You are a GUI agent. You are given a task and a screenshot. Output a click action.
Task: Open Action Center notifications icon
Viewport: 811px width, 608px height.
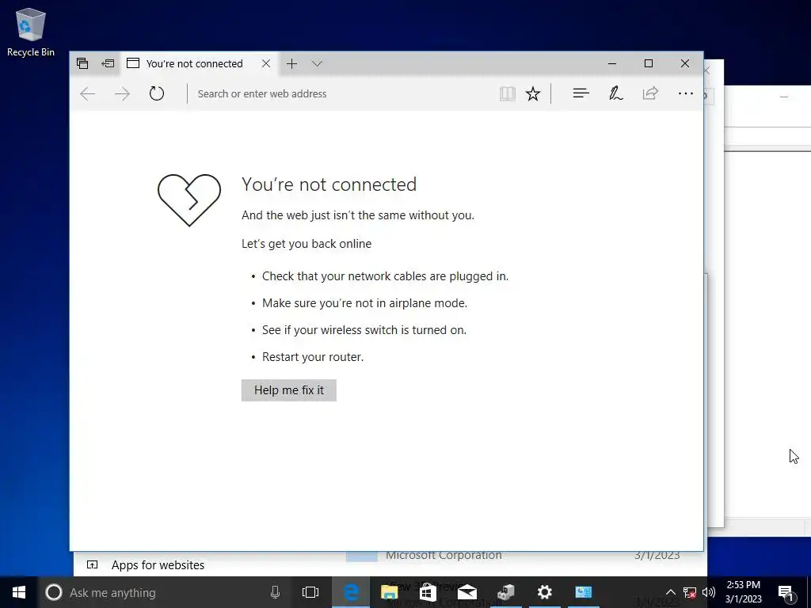pyautogui.click(x=786, y=592)
